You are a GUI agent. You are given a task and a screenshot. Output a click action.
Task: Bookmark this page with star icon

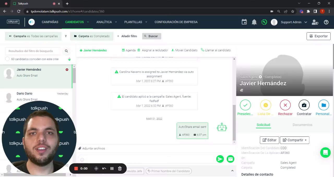click(x=293, y=11)
